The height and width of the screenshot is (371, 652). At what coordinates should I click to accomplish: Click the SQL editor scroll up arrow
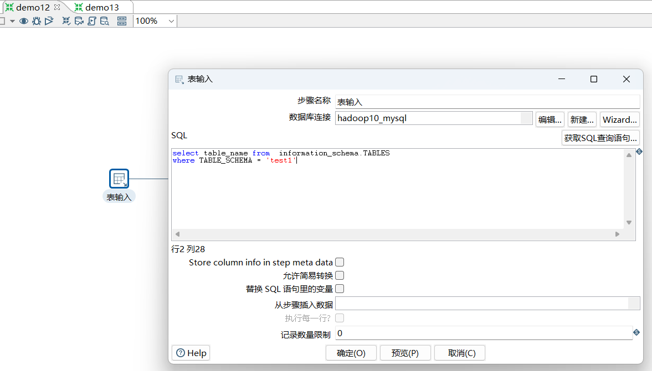629,155
